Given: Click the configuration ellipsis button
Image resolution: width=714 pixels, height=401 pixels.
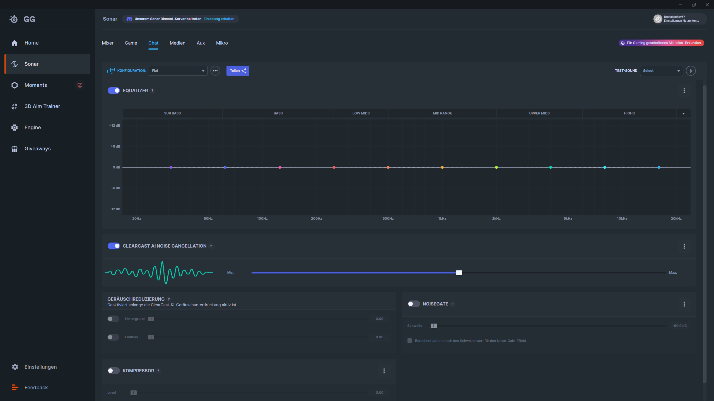Looking at the screenshot, I should point(215,71).
